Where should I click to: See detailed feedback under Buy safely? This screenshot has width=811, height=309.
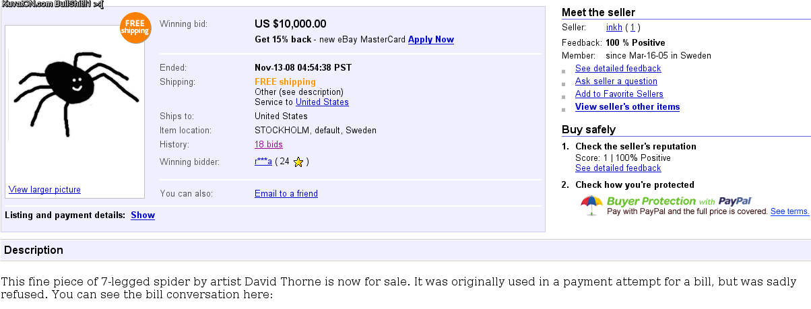pyautogui.click(x=618, y=168)
